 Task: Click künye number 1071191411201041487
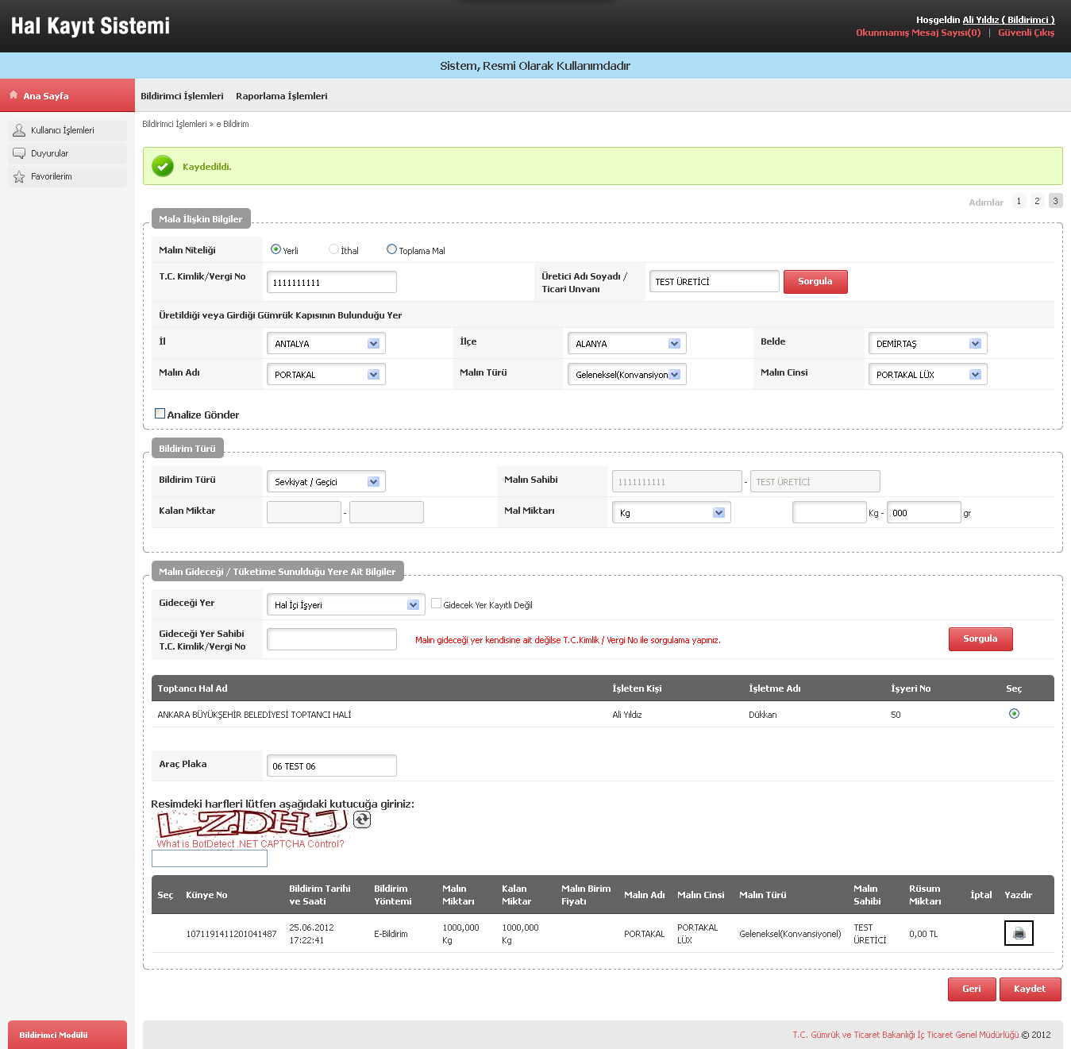tap(231, 934)
